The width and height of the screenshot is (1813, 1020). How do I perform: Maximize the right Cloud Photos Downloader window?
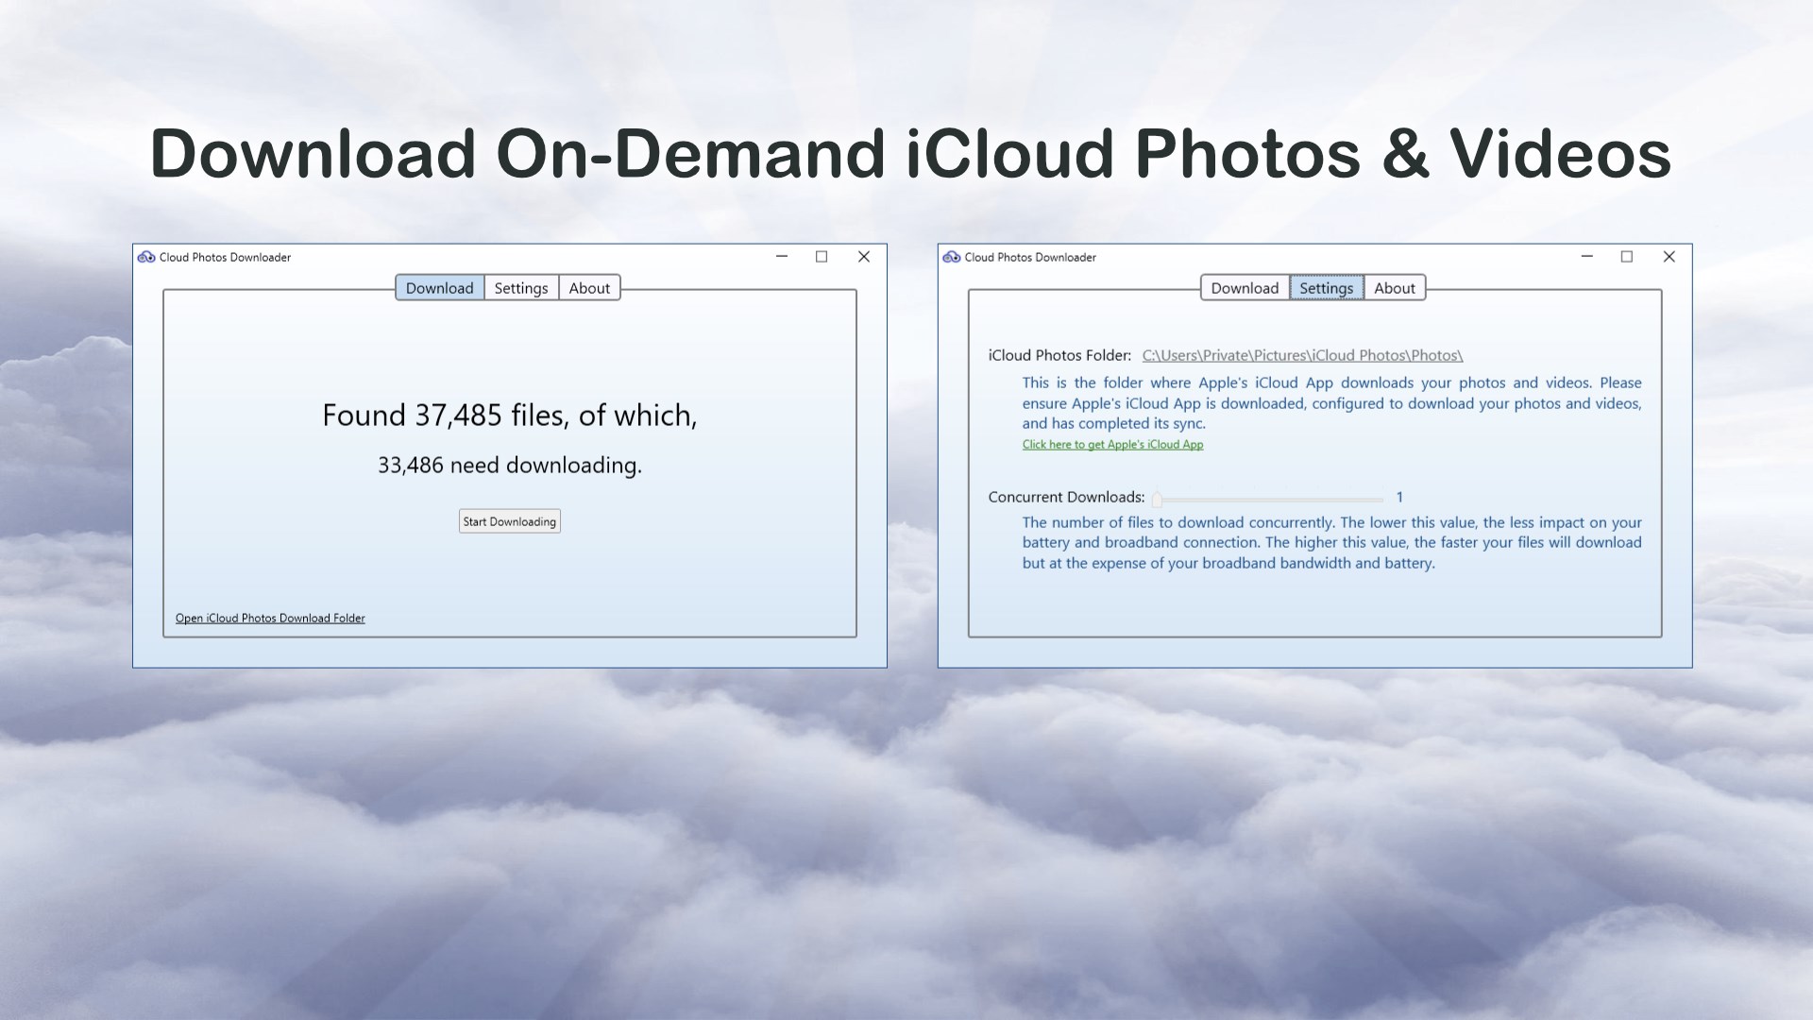[1626, 257]
